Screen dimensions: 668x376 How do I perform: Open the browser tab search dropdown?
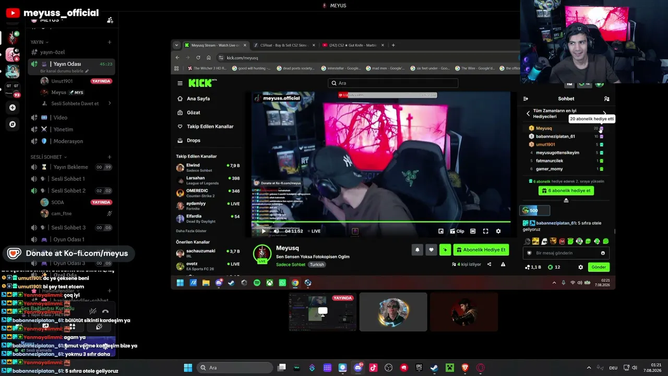(x=176, y=45)
